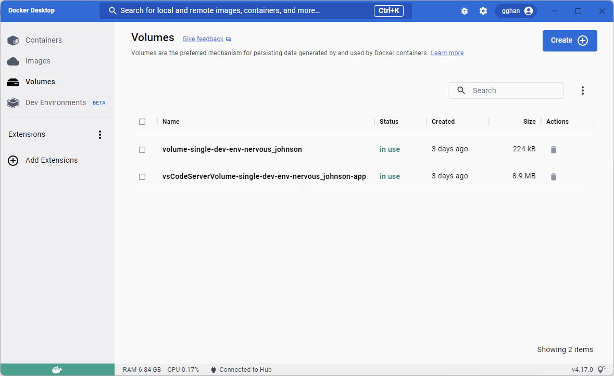614x376 pixels.
Task: Sort by the Name column header
Action: (x=171, y=122)
